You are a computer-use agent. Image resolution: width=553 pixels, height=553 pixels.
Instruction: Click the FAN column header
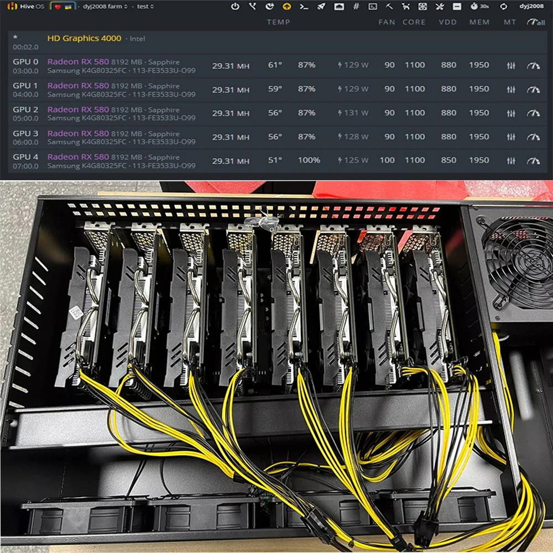[387, 22]
